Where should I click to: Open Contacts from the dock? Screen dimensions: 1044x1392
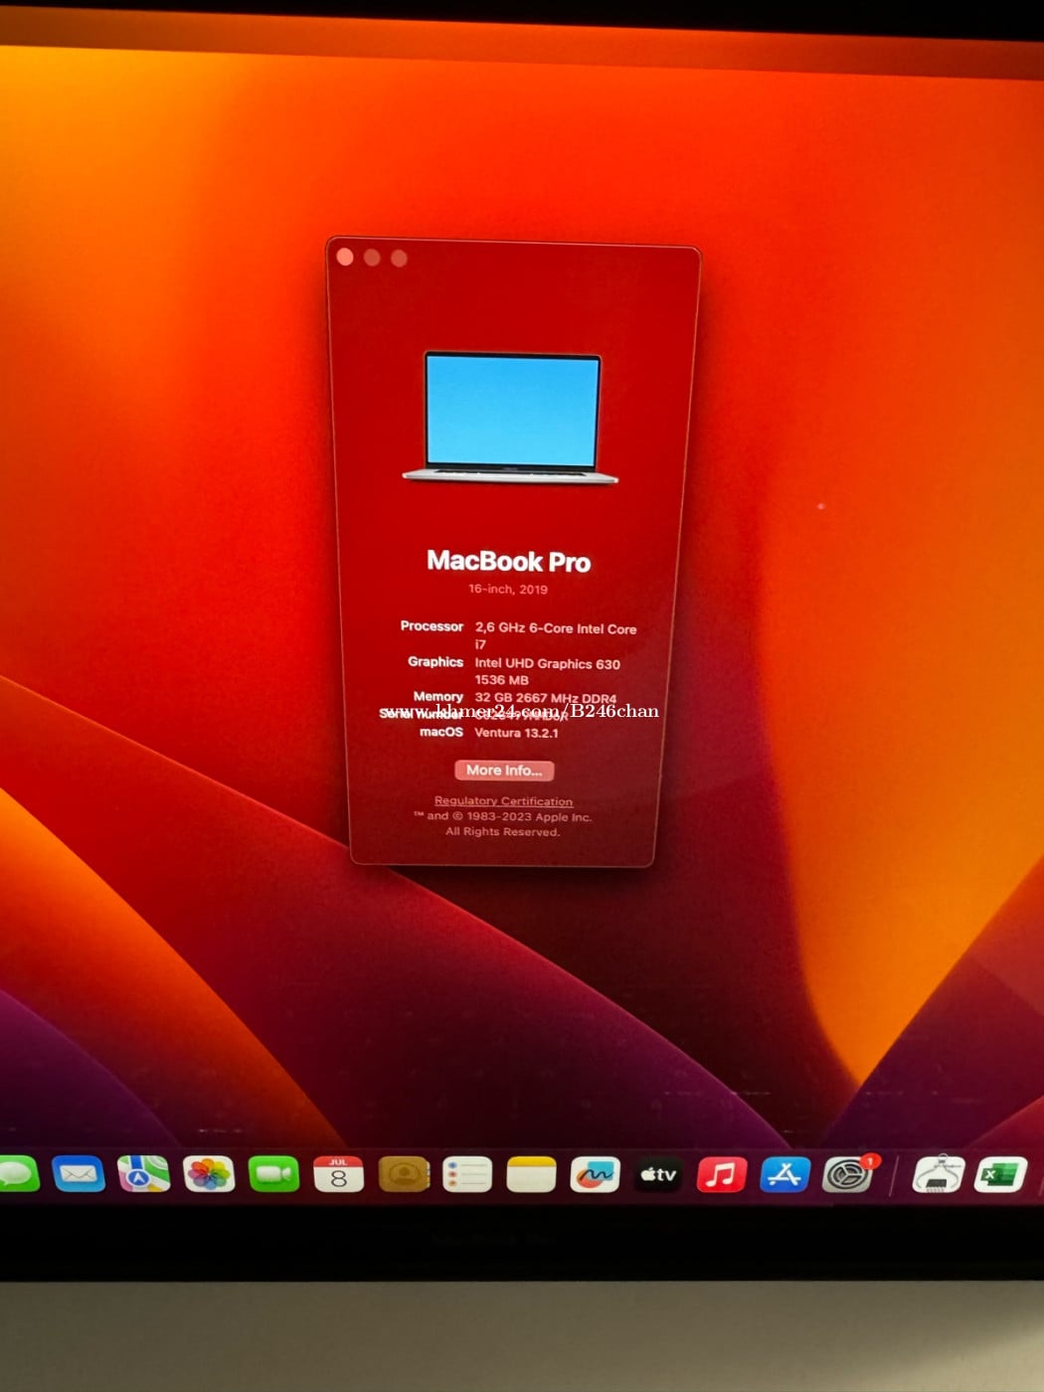click(x=404, y=1174)
